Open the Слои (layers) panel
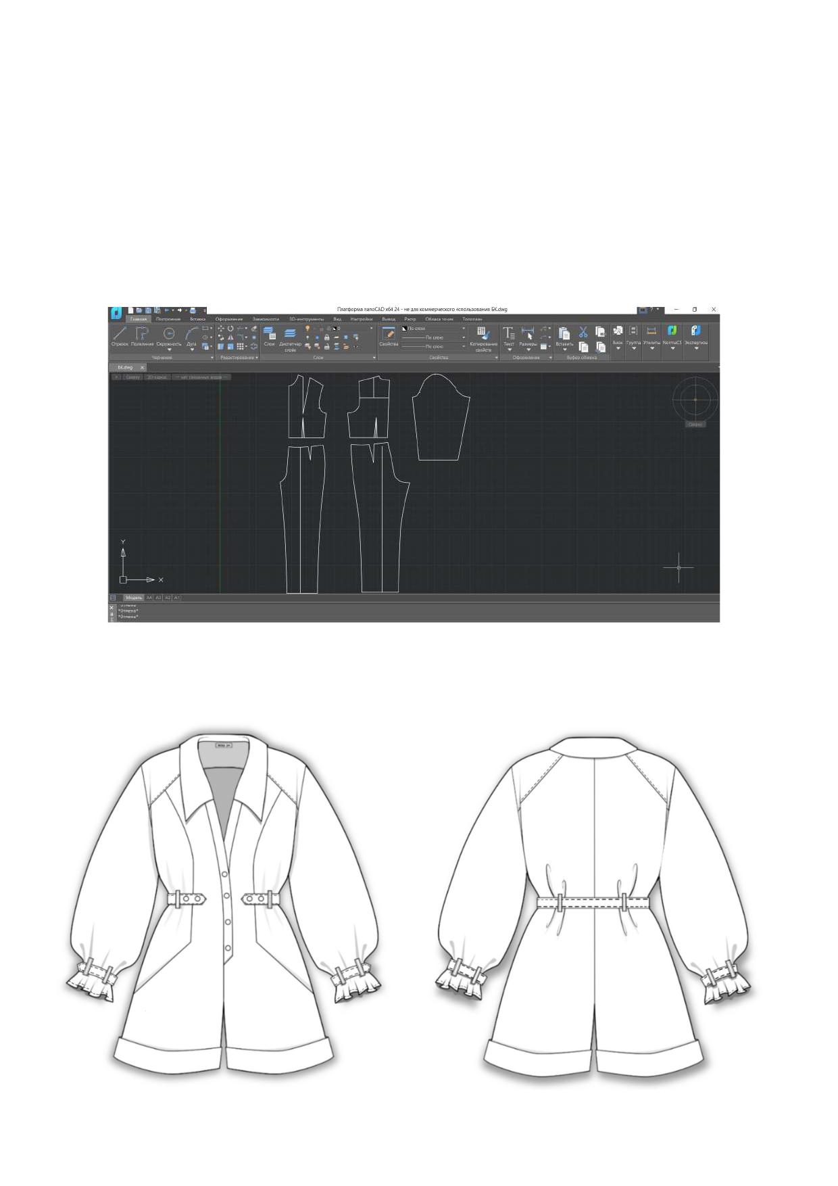 (x=269, y=335)
